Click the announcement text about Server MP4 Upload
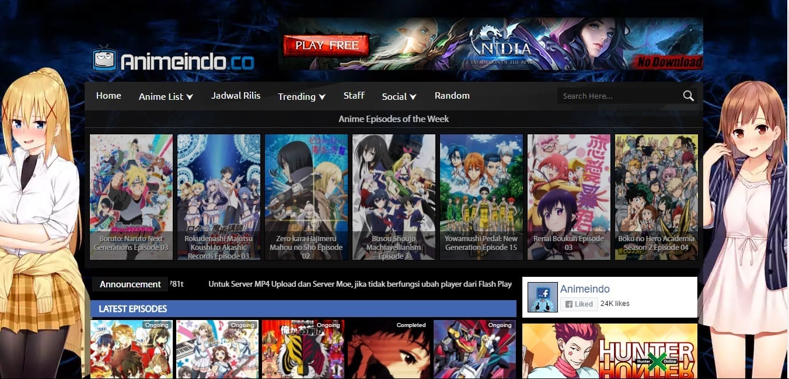This screenshot has height=379, width=789. [360, 284]
